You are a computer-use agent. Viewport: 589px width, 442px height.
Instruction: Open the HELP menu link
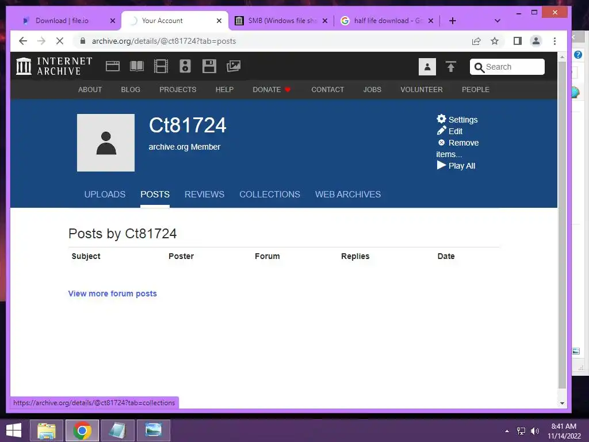224,89
